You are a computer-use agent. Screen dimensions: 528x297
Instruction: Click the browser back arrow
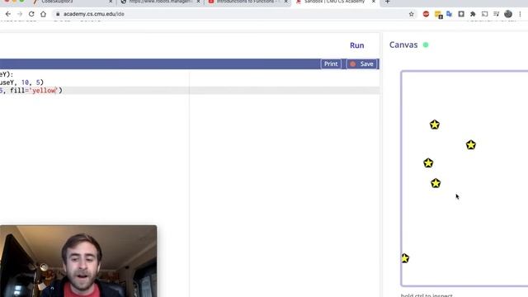[8, 14]
